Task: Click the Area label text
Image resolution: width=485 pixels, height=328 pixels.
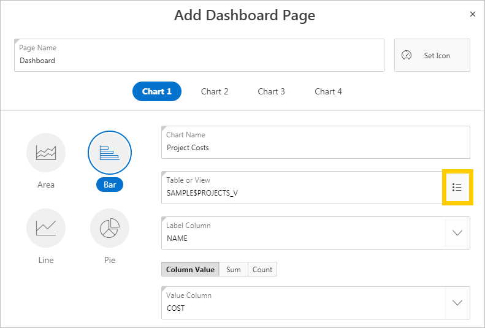Action: coord(46,185)
